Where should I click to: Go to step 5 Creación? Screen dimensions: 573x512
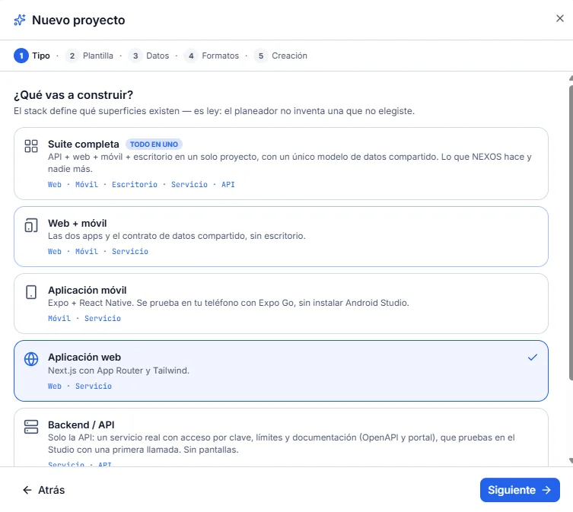pyautogui.click(x=281, y=56)
